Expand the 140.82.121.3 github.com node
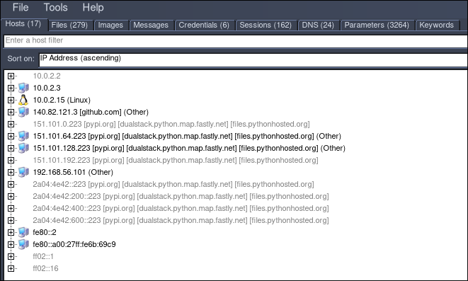The width and height of the screenshot is (468, 281). pyautogui.click(x=11, y=112)
